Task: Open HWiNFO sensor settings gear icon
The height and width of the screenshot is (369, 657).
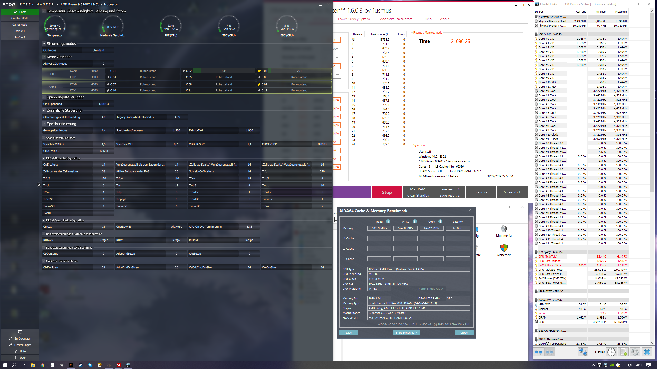Action: click(635, 352)
